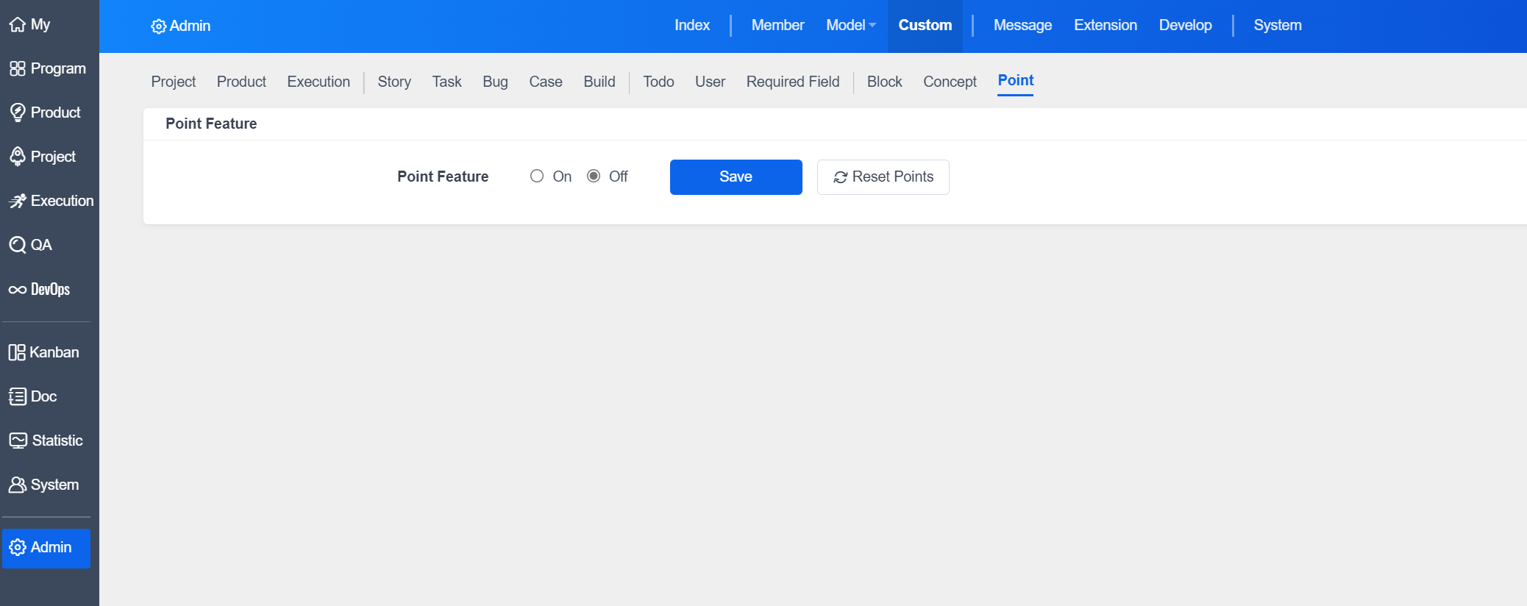Click the Execution running-figure icon
The image size is (1527, 606).
[x=18, y=202]
